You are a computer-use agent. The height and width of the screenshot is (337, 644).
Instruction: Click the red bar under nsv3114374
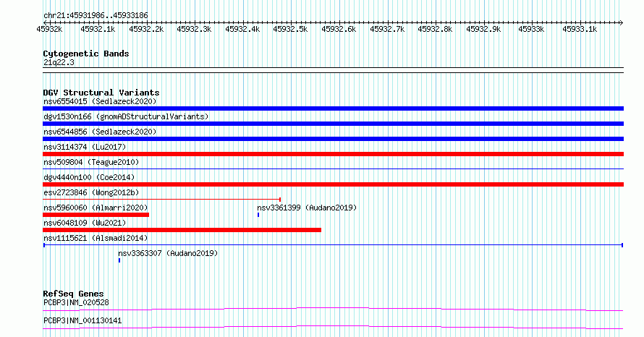(333, 154)
